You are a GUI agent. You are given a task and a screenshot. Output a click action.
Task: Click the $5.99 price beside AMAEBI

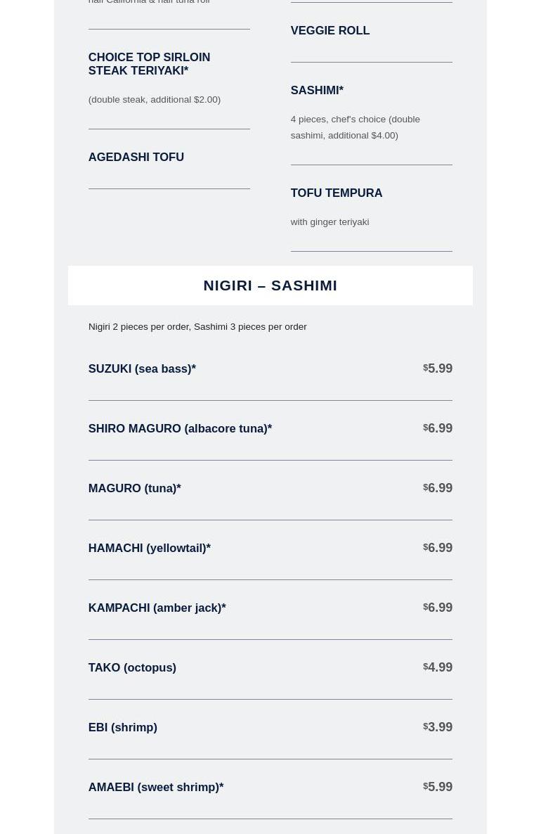[x=438, y=787]
